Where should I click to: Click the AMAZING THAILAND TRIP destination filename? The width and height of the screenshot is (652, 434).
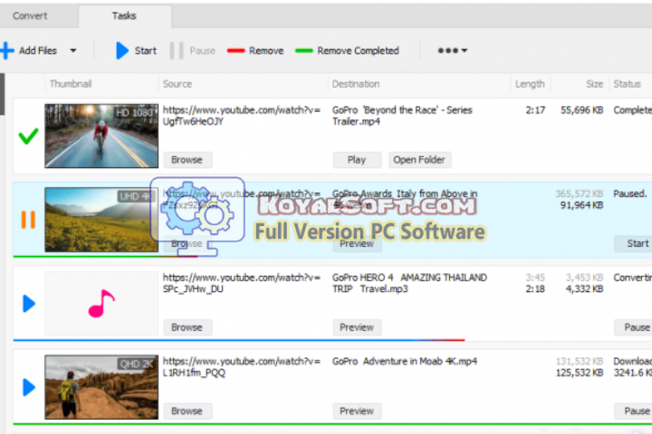coord(409,283)
